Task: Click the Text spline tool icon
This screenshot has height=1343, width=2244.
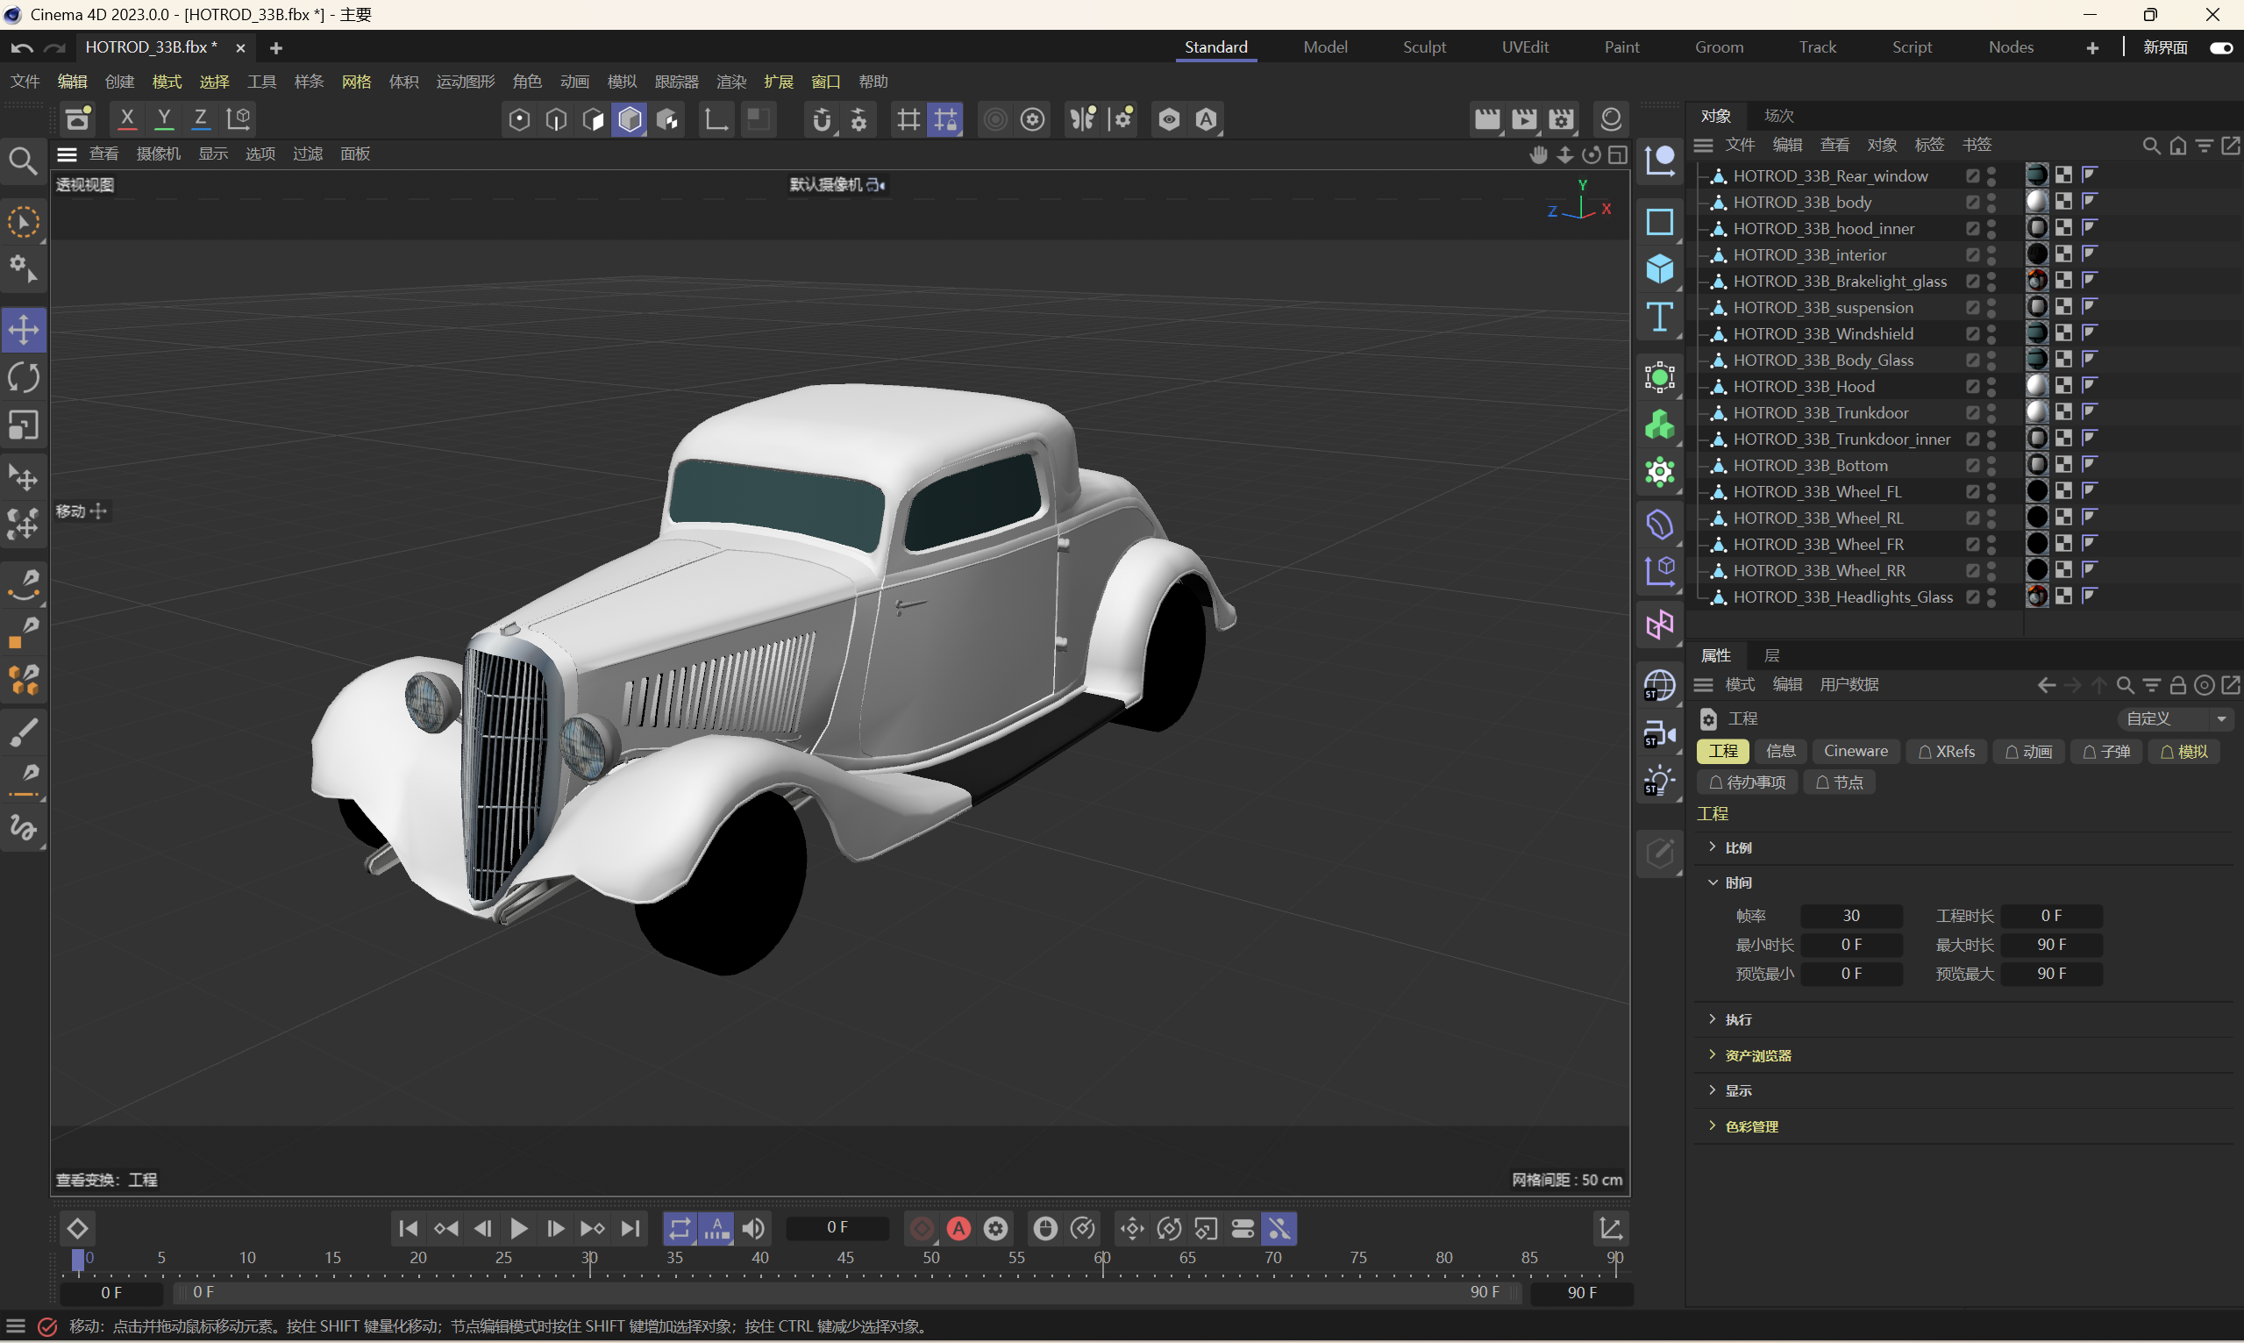Action: coord(1659,317)
